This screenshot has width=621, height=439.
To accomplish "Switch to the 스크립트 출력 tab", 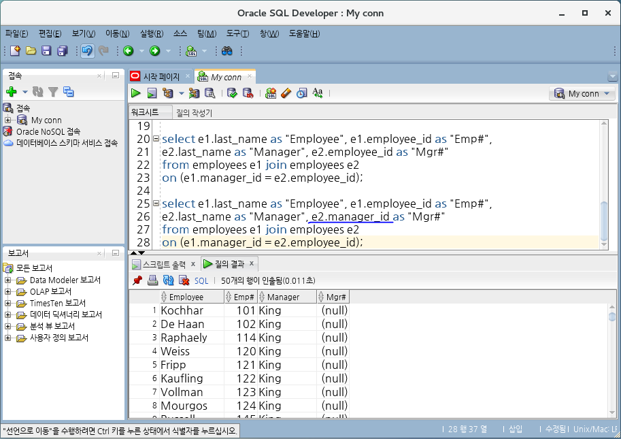I will (164, 264).
